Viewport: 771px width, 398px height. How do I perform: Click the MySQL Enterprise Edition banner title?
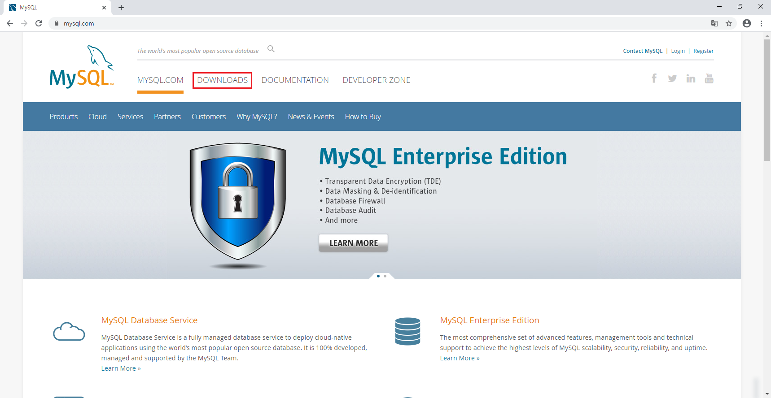pos(443,156)
